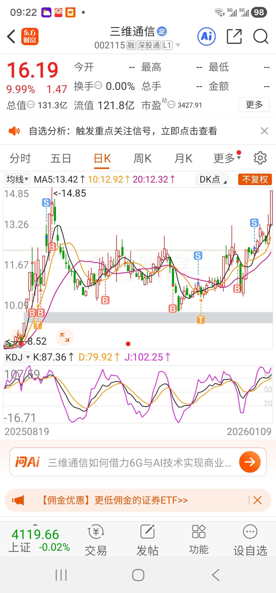Dismiss the 自选分析 notice banner
This screenshot has height=593, width=276.
(x=264, y=131)
